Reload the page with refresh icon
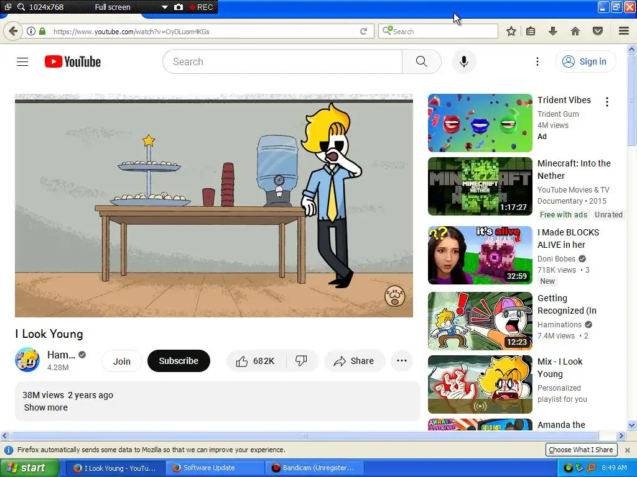Image resolution: width=637 pixels, height=477 pixels. point(363,31)
